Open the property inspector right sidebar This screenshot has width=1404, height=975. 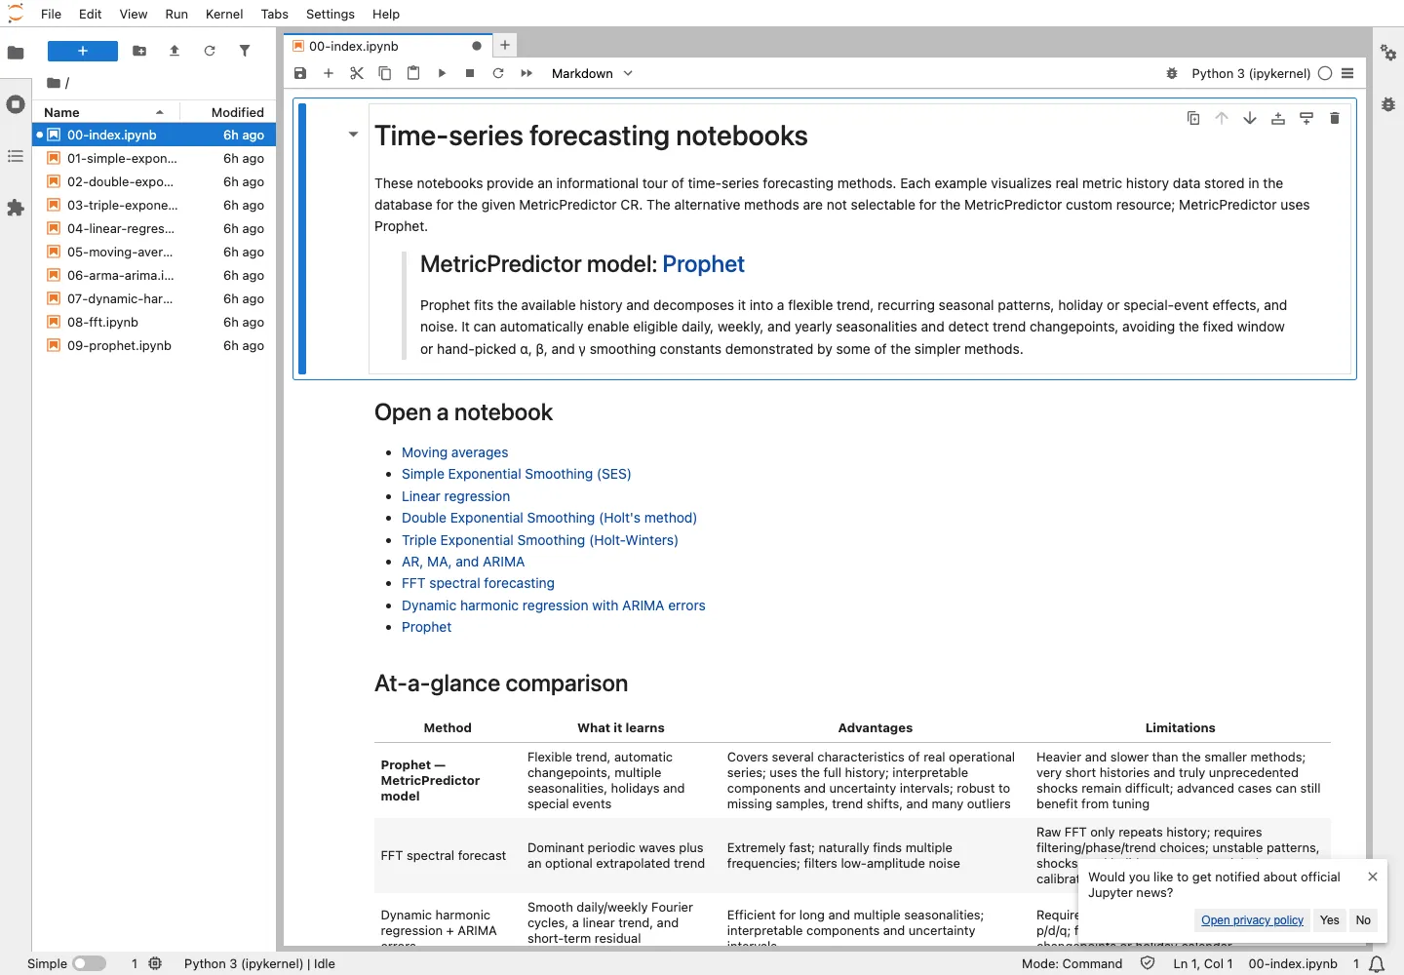[x=1388, y=53]
